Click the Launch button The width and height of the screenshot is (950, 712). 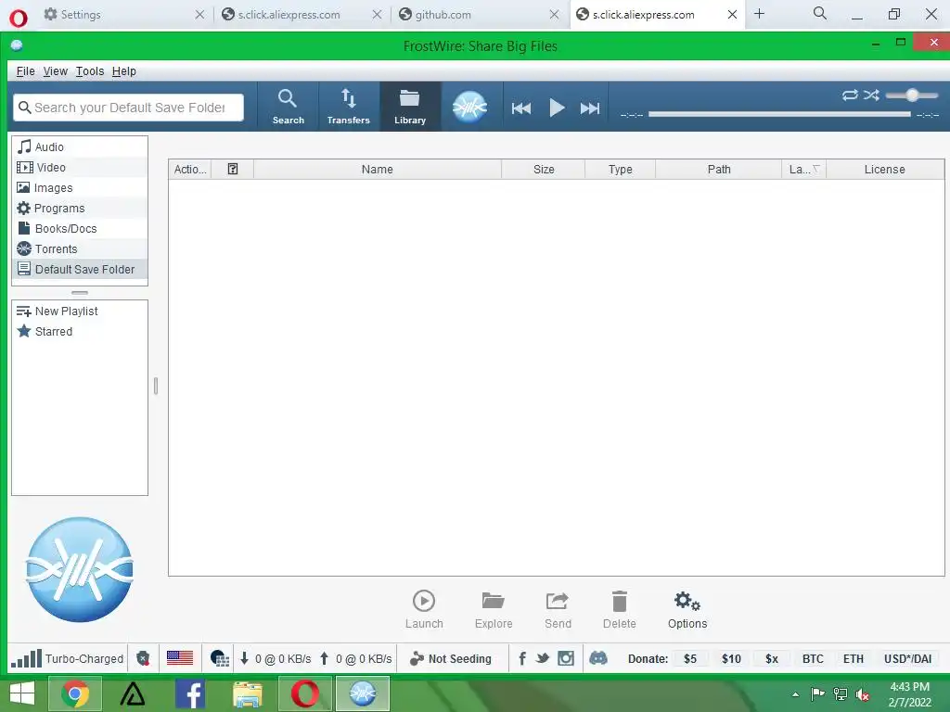(424, 610)
